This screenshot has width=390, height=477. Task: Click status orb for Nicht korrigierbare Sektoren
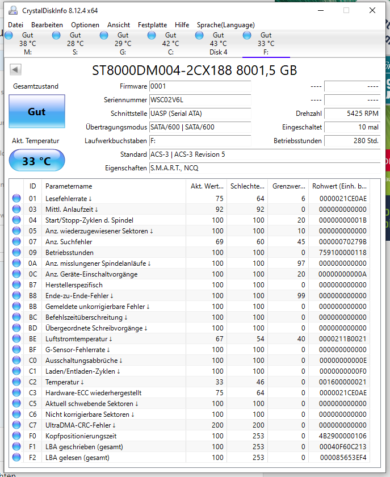[x=16, y=415]
